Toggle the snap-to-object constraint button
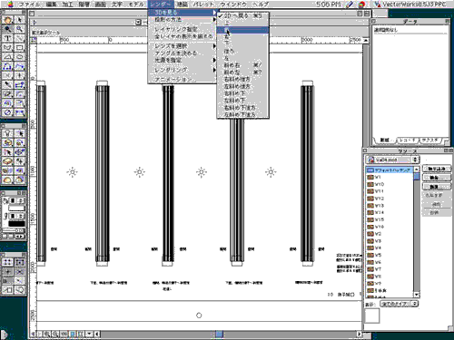 click(19, 262)
